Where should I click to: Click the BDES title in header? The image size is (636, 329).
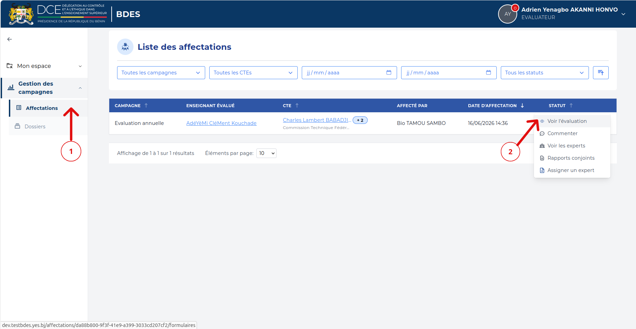pos(128,14)
